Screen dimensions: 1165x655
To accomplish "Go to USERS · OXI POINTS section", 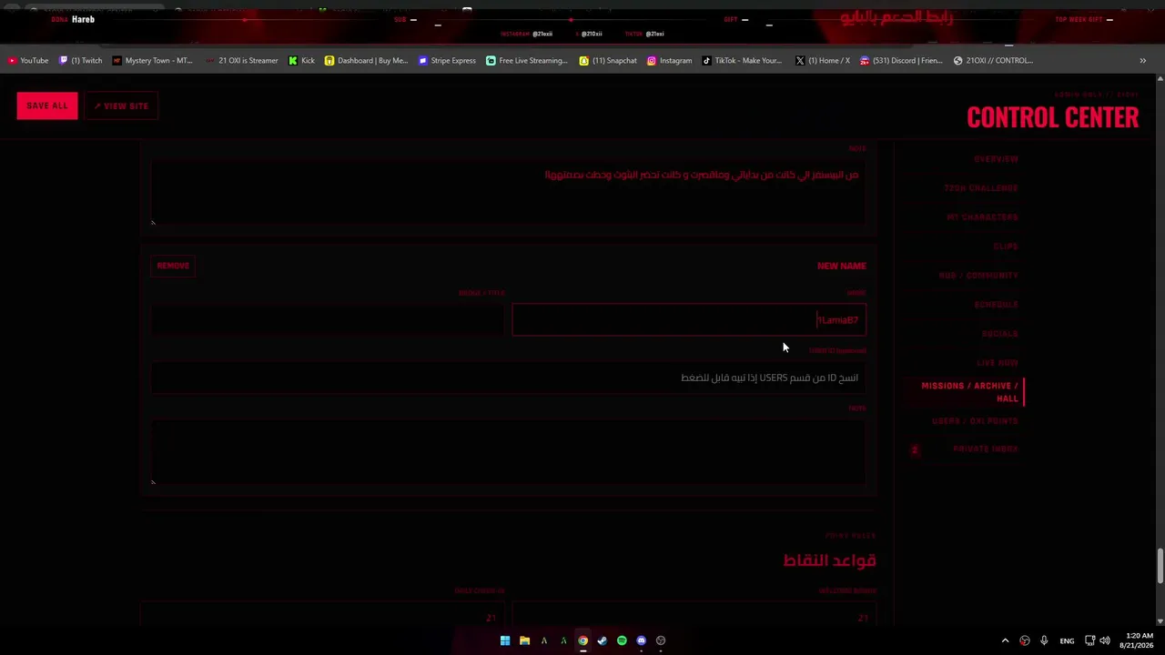I will (975, 421).
